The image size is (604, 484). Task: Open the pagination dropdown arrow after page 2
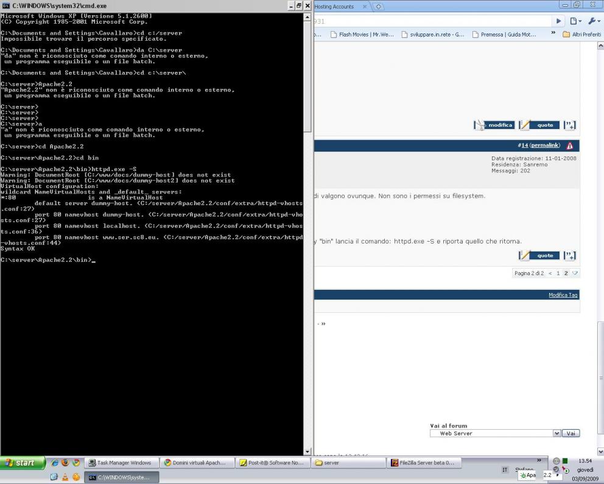tap(575, 273)
